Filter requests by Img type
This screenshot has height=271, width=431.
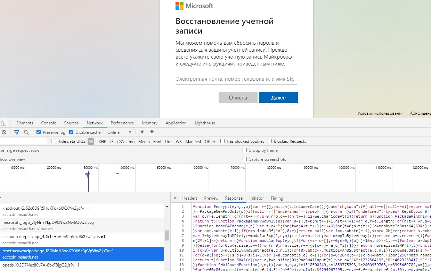coord(131,141)
